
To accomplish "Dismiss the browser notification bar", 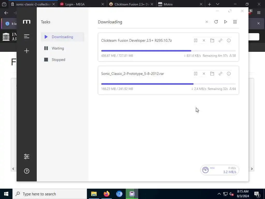I will point(259,23).
